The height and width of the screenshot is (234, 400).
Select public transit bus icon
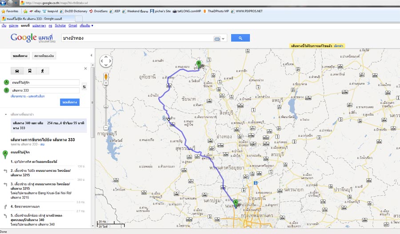(x=30, y=71)
